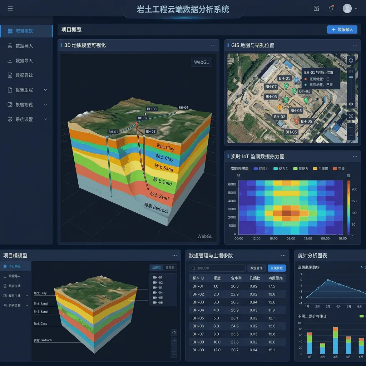Open the hamburger menu in the header
The image size is (366, 366).
pos(10,9)
